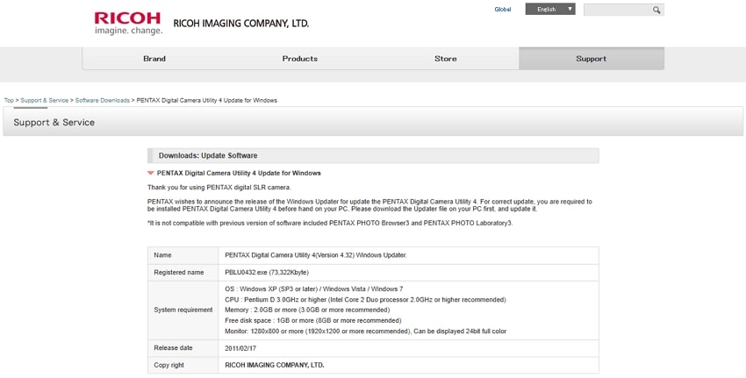Image resolution: width=746 pixels, height=378 pixels.
Task: Select the System requirement row label
Action: 183,310
